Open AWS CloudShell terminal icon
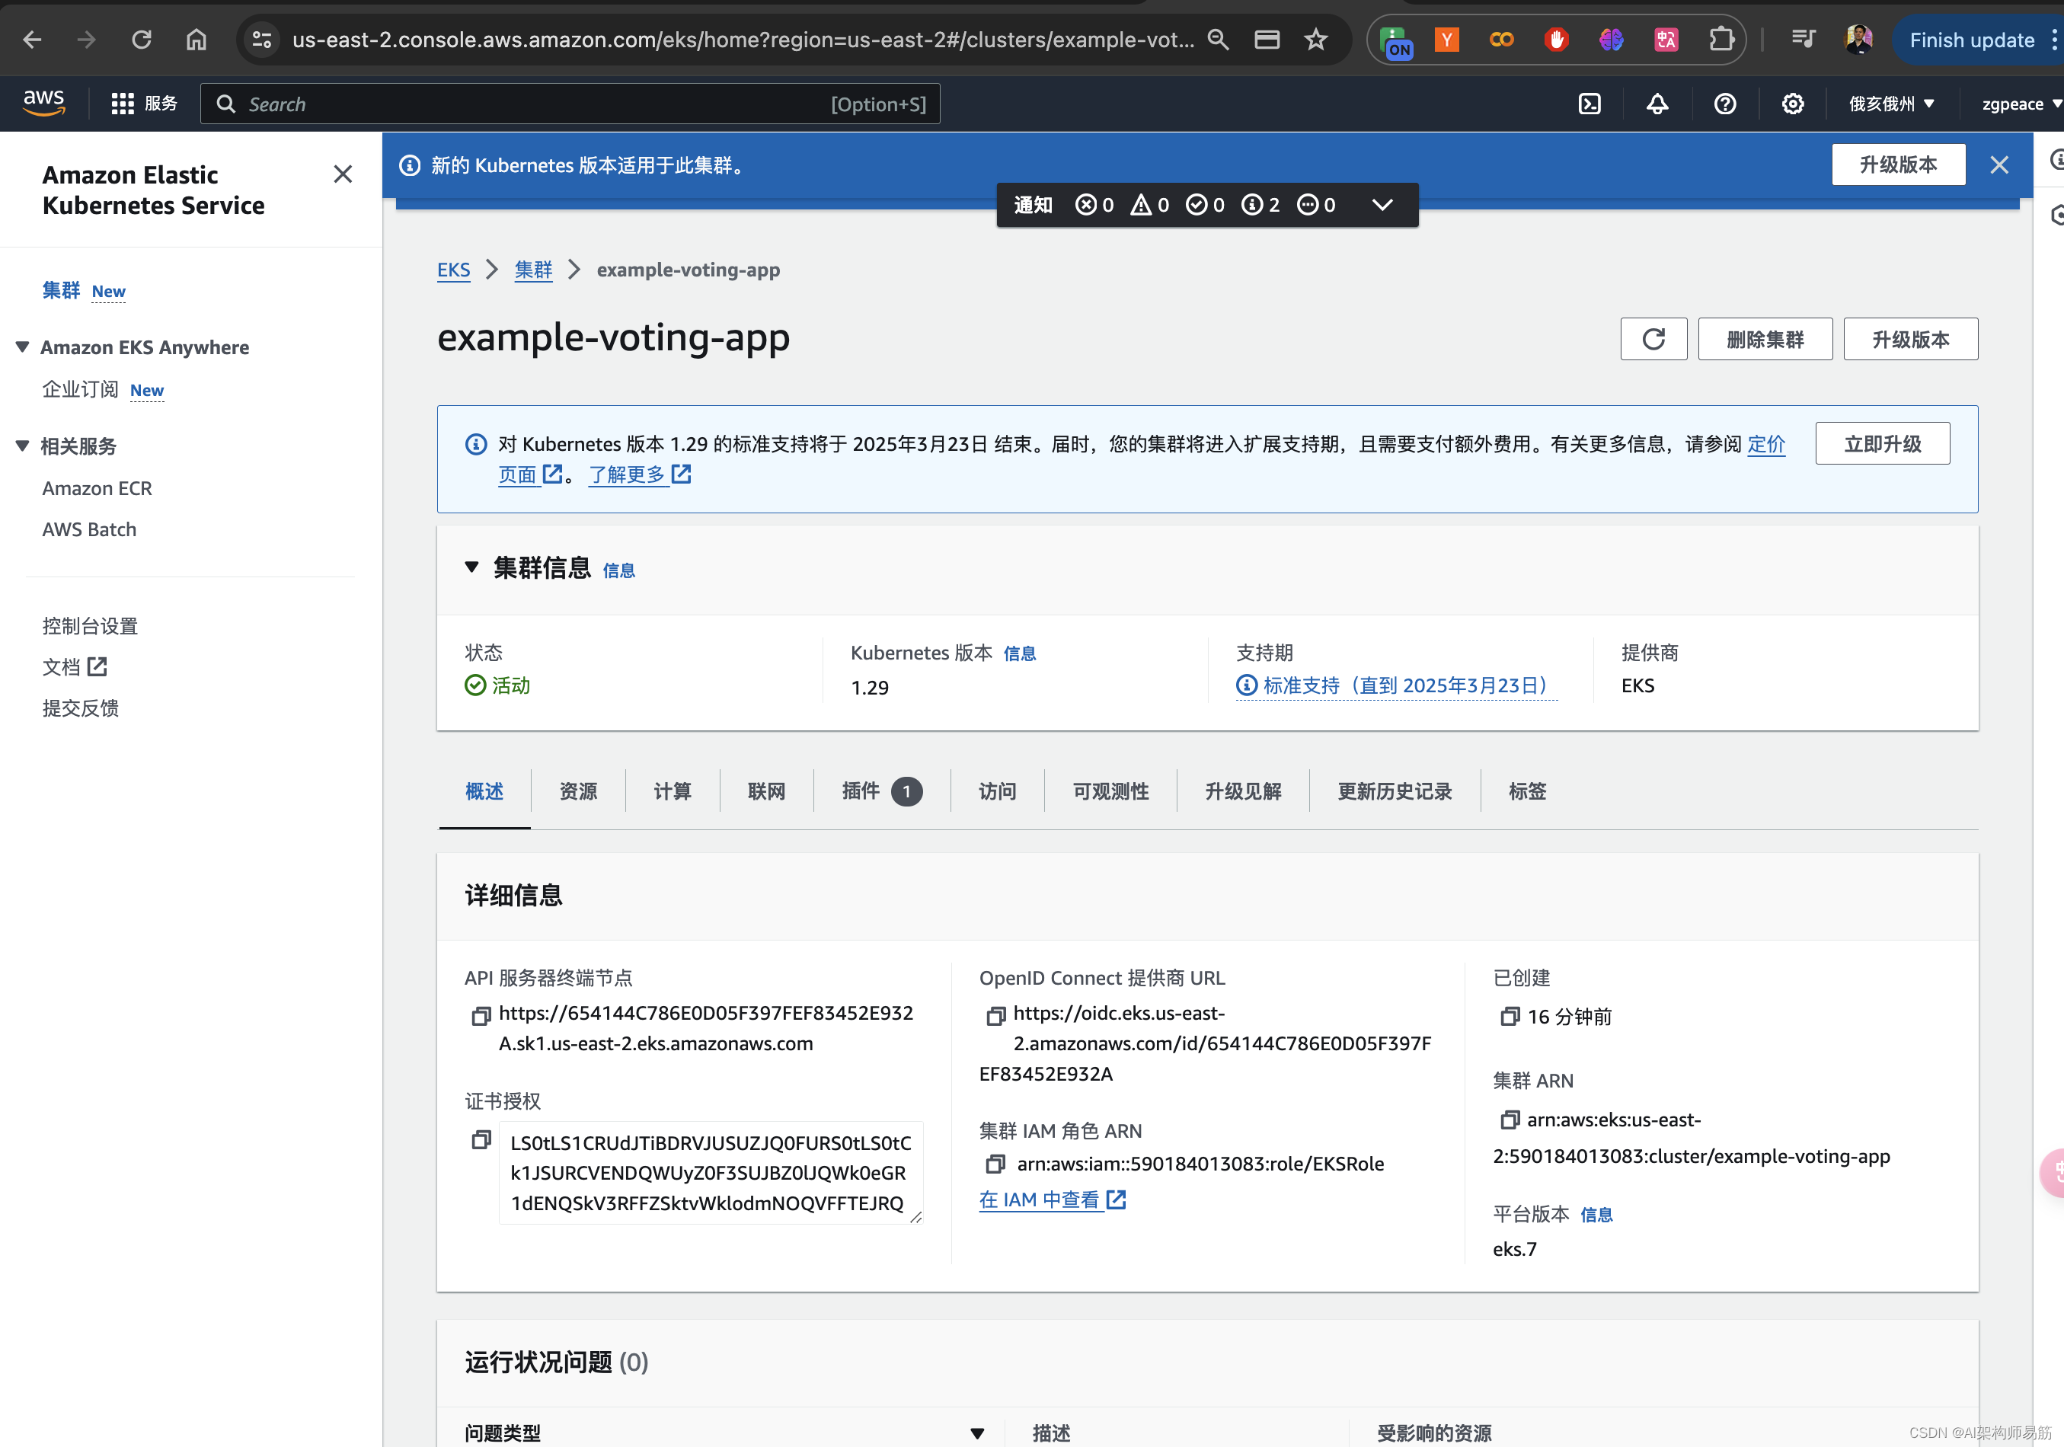The width and height of the screenshot is (2064, 1447). click(1590, 104)
